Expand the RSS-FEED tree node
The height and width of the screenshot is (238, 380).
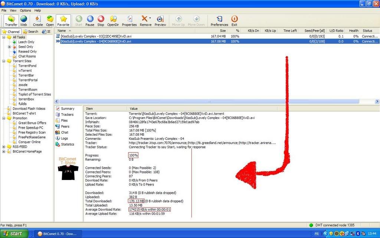click(x=4, y=147)
